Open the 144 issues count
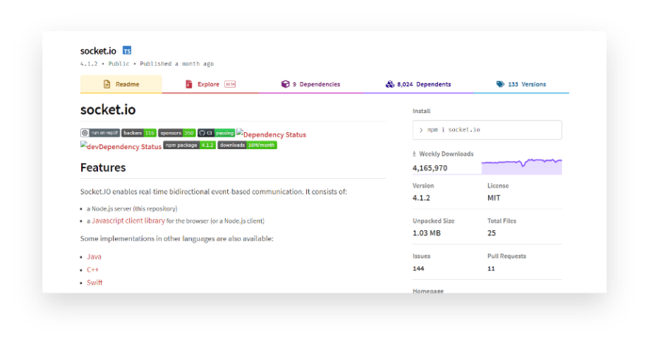 (418, 269)
